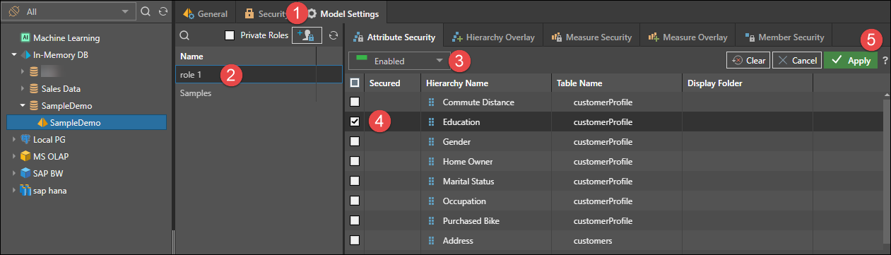Viewport: 891px width, 255px height.
Task: Sort by the Hierarchy Name column header
Action: [486, 83]
